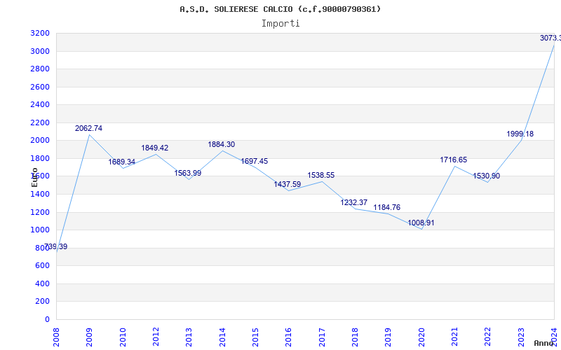Screen dimensions: 561x350
Task: Click the partially visible 3073 label
Action: tap(550, 38)
